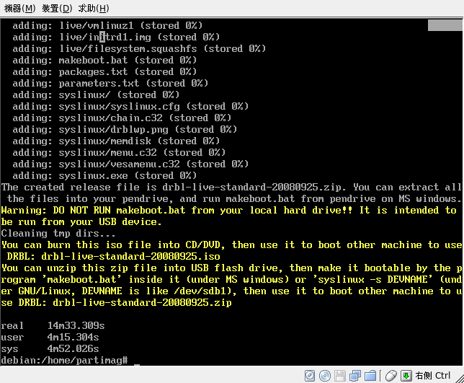Click the hard disk activity icon

click(310, 376)
